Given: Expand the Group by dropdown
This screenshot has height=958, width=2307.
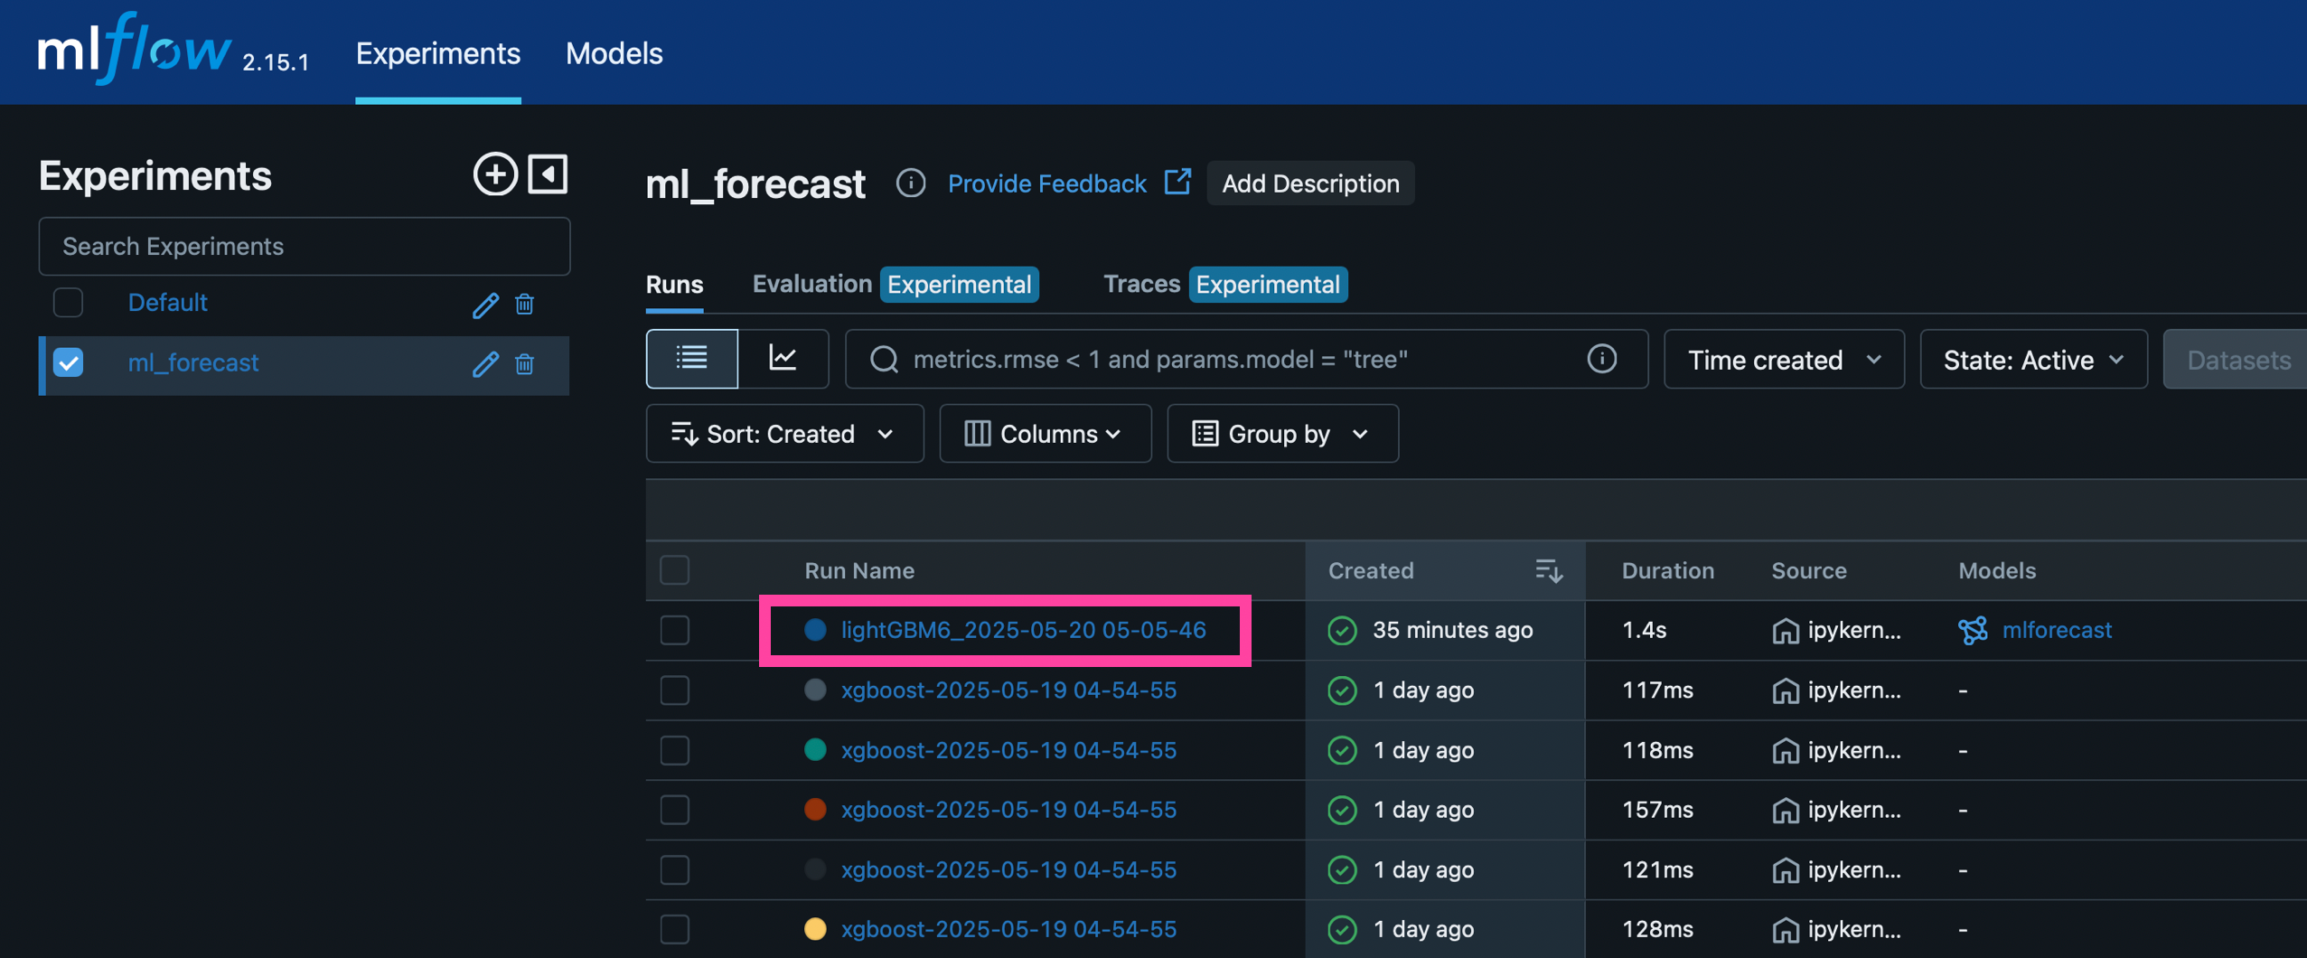Looking at the screenshot, I should pos(1281,433).
